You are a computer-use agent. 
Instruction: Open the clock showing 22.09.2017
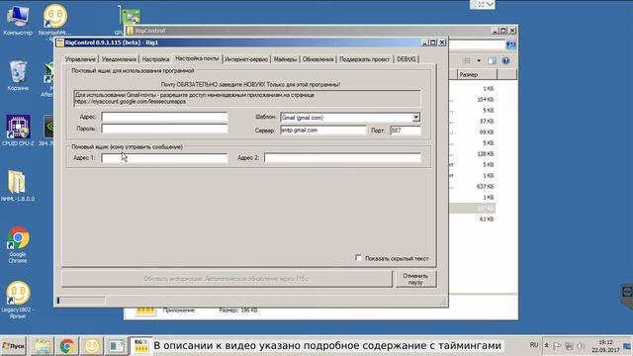[605, 346]
